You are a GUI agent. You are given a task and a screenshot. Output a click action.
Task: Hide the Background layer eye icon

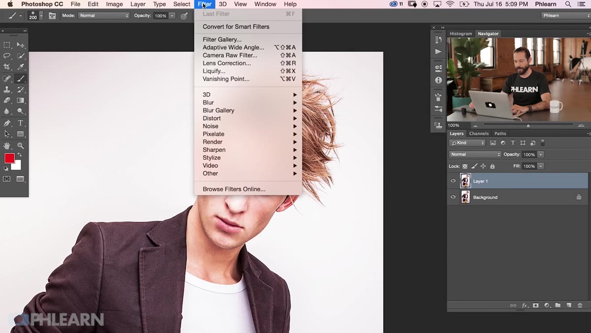[453, 197]
